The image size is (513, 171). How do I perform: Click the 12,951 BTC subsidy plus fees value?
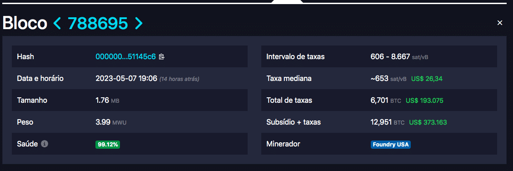[388, 122]
